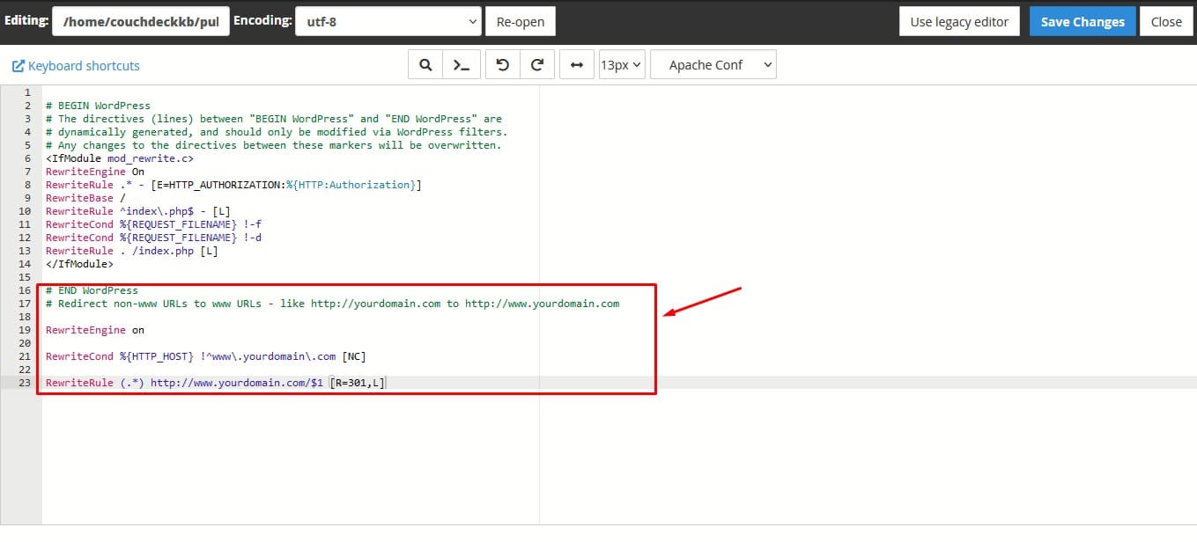Undo the last edit with undo arrow
1197x542 pixels.
[x=500, y=63]
